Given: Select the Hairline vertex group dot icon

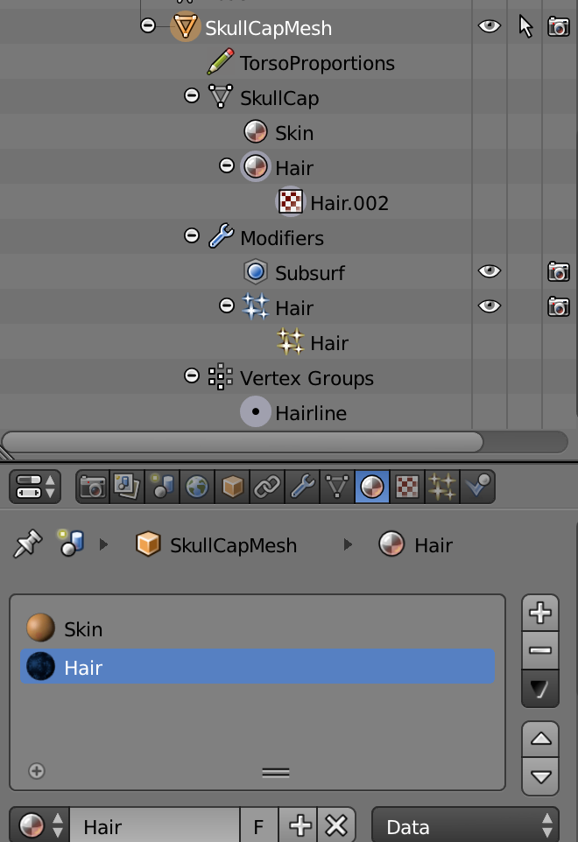Looking at the screenshot, I should (x=256, y=412).
